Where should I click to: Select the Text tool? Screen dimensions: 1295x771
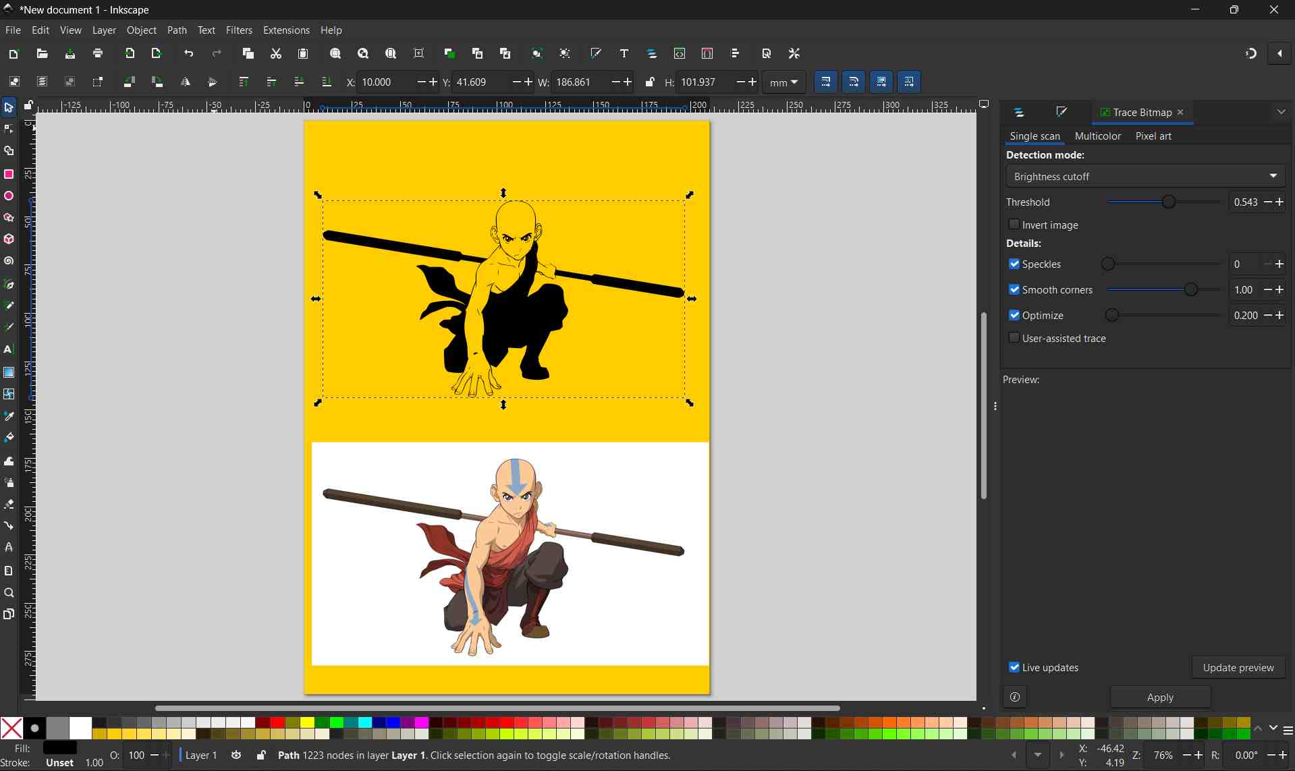click(9, 349)
